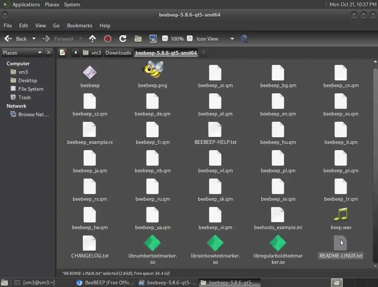Screen dimensions: 378x287
Task: Open the Computer toolbar icon
Action: tap(153, 39)
